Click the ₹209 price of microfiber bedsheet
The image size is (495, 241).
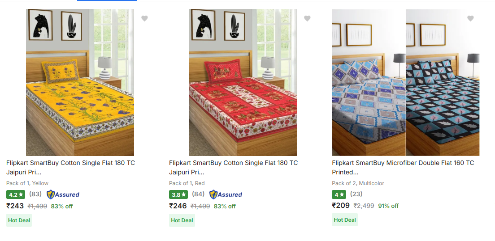tap(341, 206)
